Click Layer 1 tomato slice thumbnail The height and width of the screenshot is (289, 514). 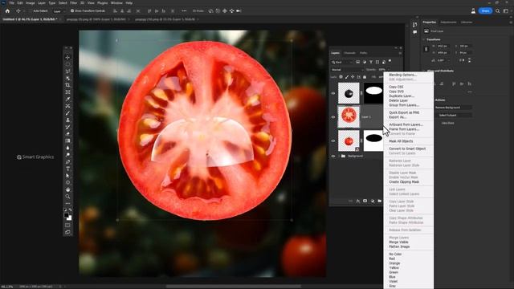pos(349,116)
